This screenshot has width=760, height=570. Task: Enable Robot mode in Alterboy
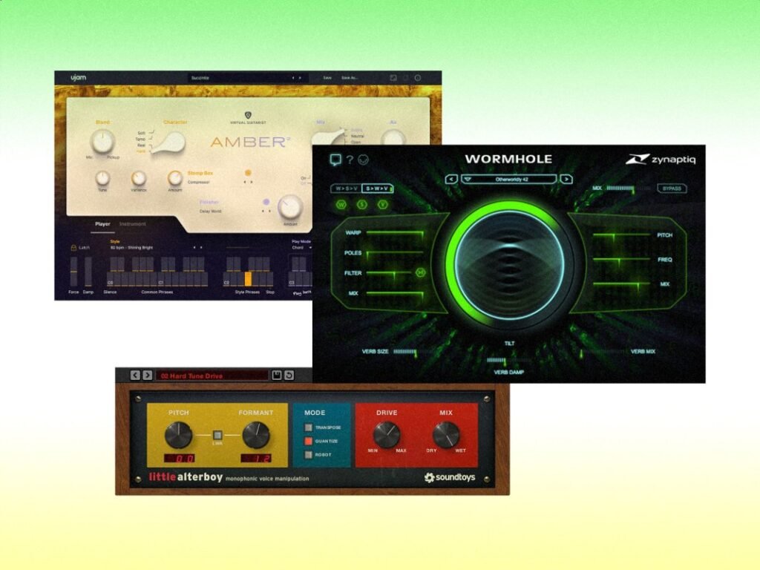[x=308, y=455]
